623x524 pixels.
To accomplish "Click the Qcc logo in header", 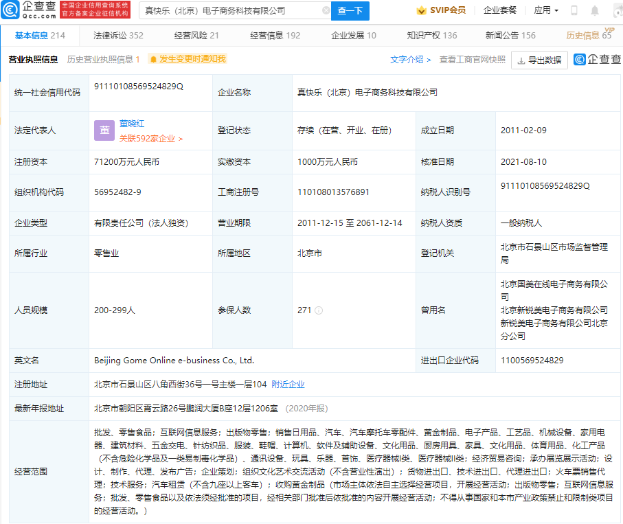I will pos(29,10).
